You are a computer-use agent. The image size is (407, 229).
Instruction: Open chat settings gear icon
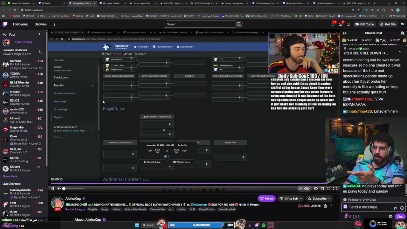[390, 217]
